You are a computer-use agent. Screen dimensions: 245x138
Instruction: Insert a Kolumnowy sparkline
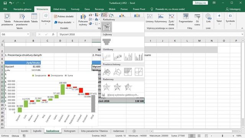tap(161, 18)
